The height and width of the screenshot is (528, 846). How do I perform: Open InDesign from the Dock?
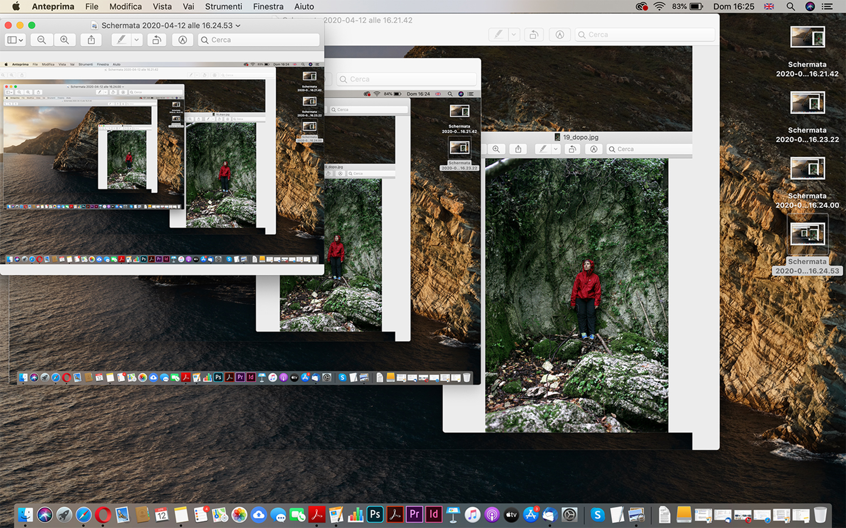(x=433, y=515)
